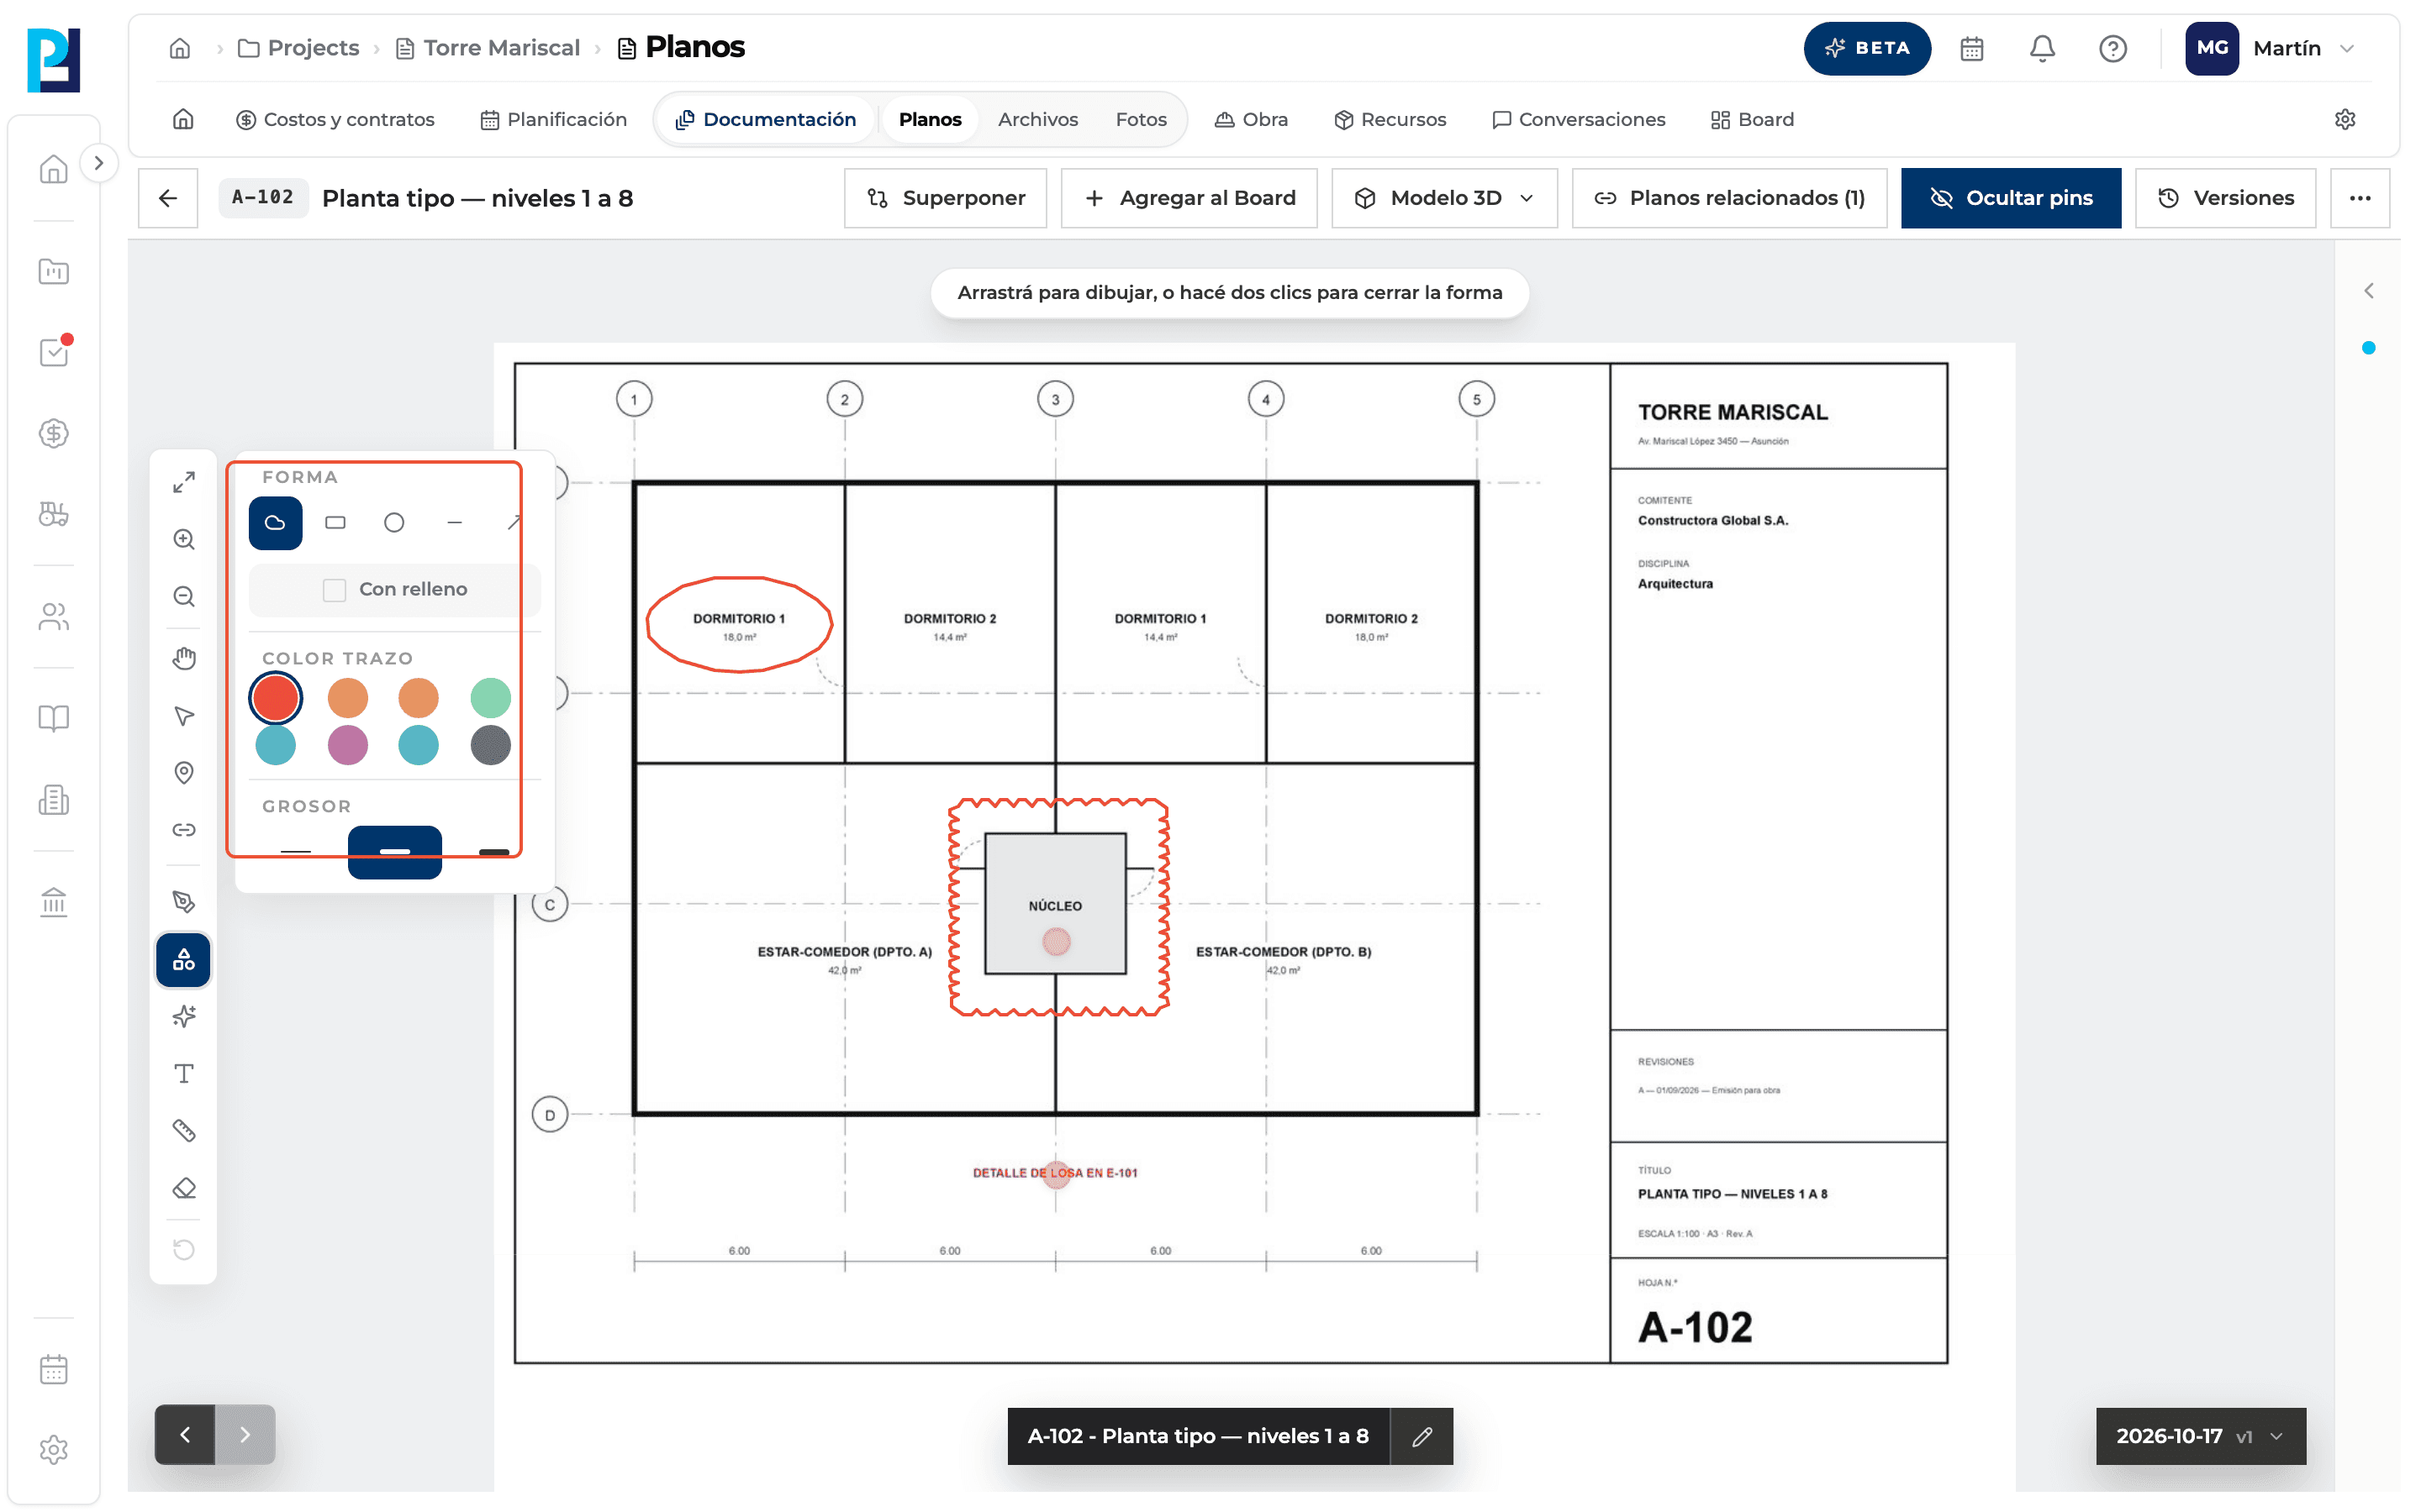Open the notifications bell
The width and height of the screenshot is (2421, 1512).
coord(2042,48)
